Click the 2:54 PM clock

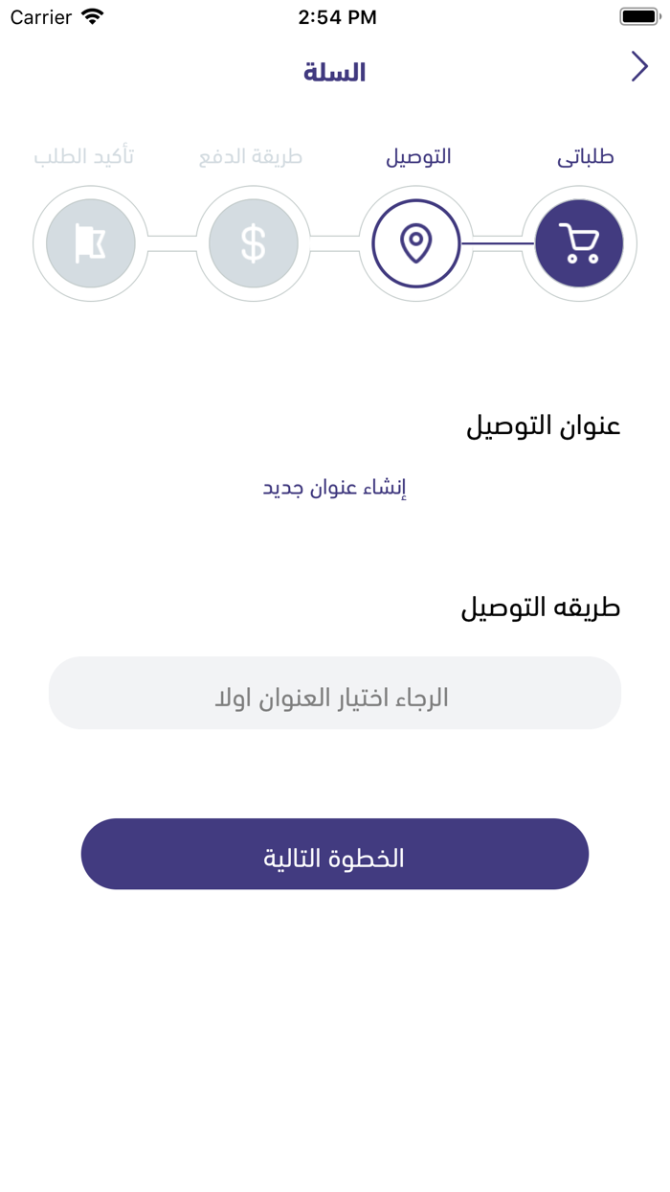coord(337,17)
